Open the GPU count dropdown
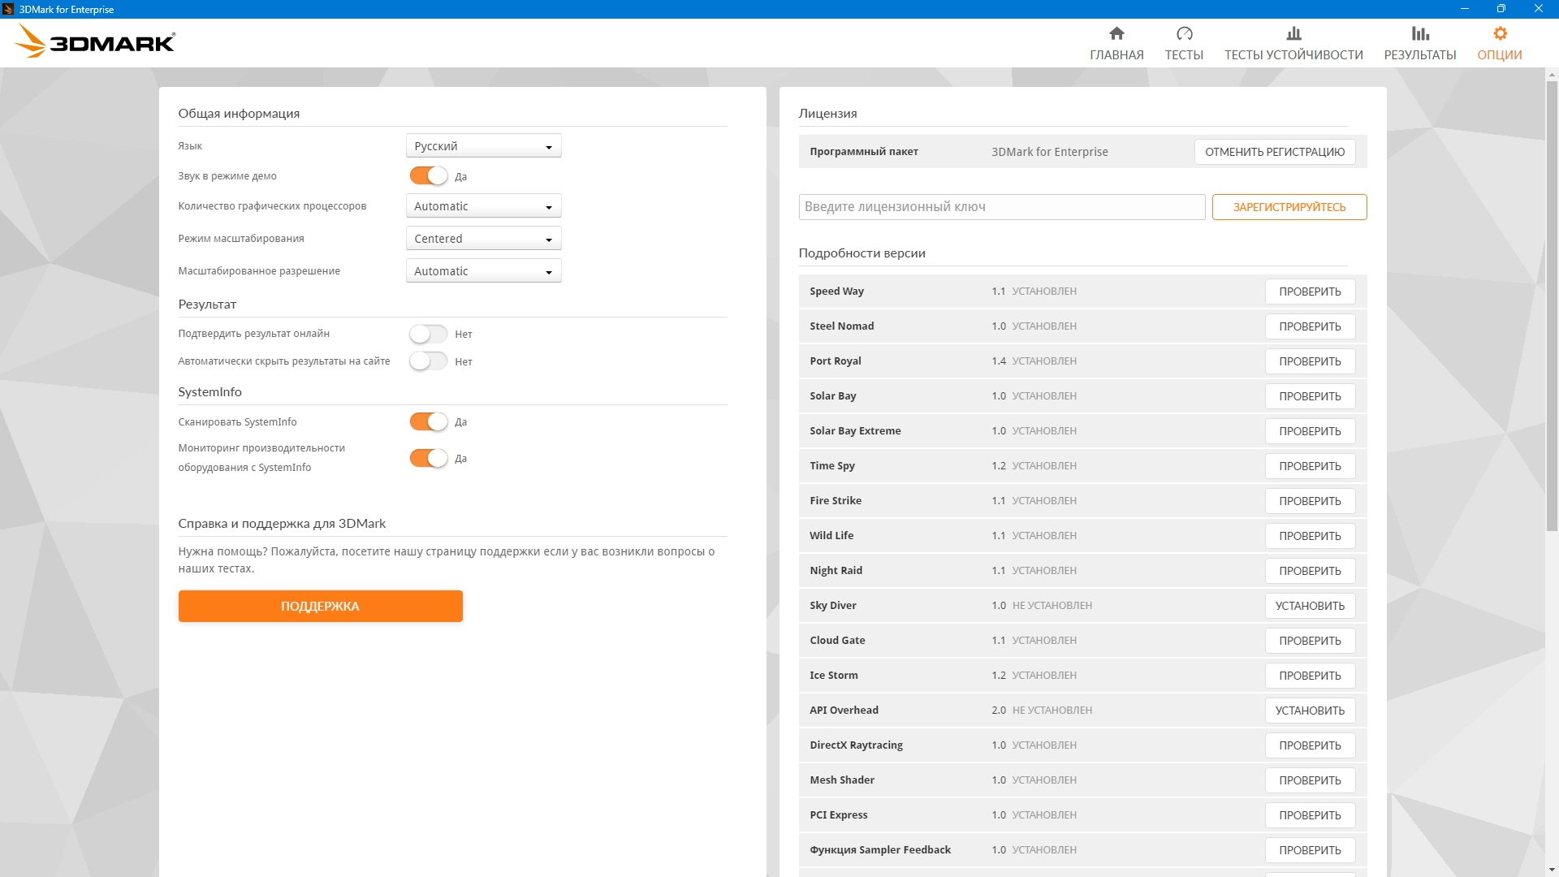Screen dimensions: 1559x877 click(x=483, y=206)
